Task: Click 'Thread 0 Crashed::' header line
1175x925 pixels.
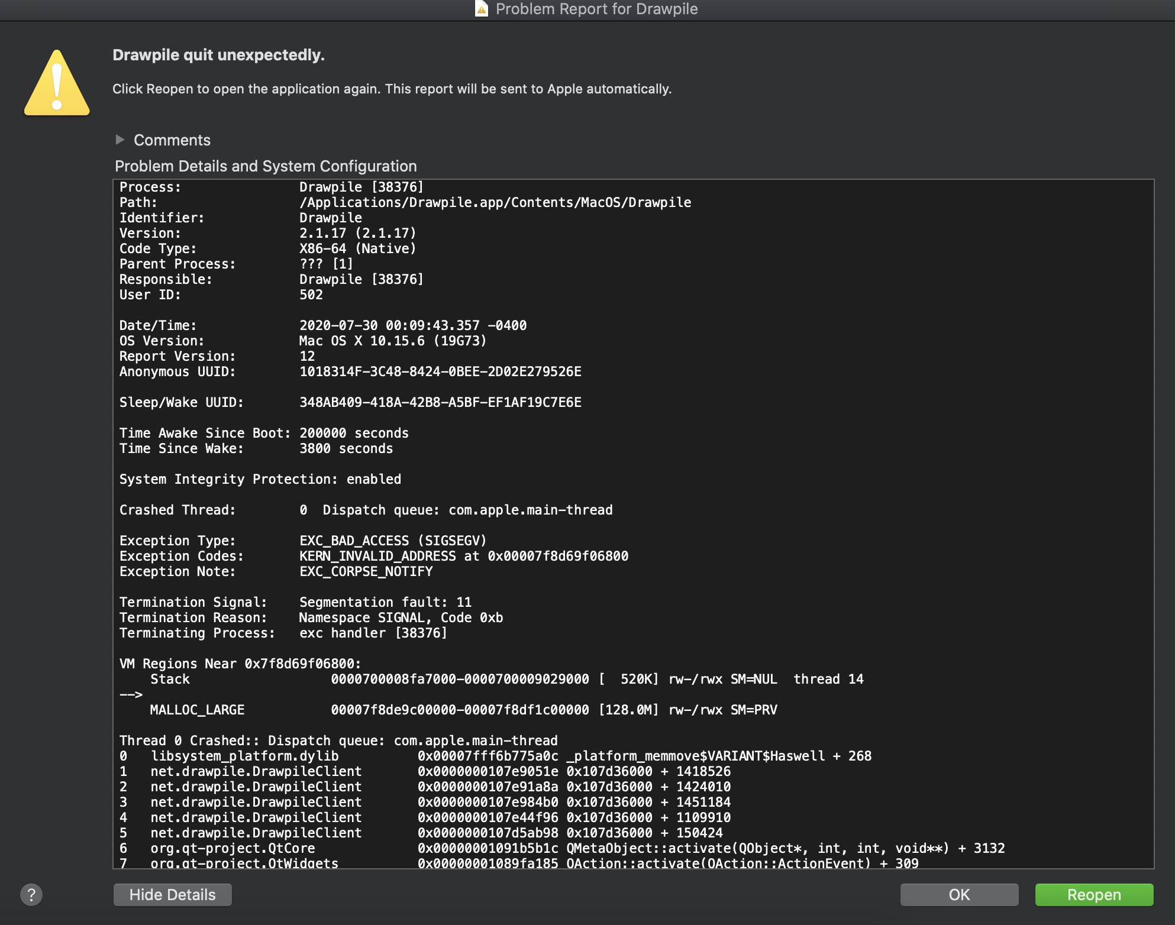Action: tap(338, 740)
